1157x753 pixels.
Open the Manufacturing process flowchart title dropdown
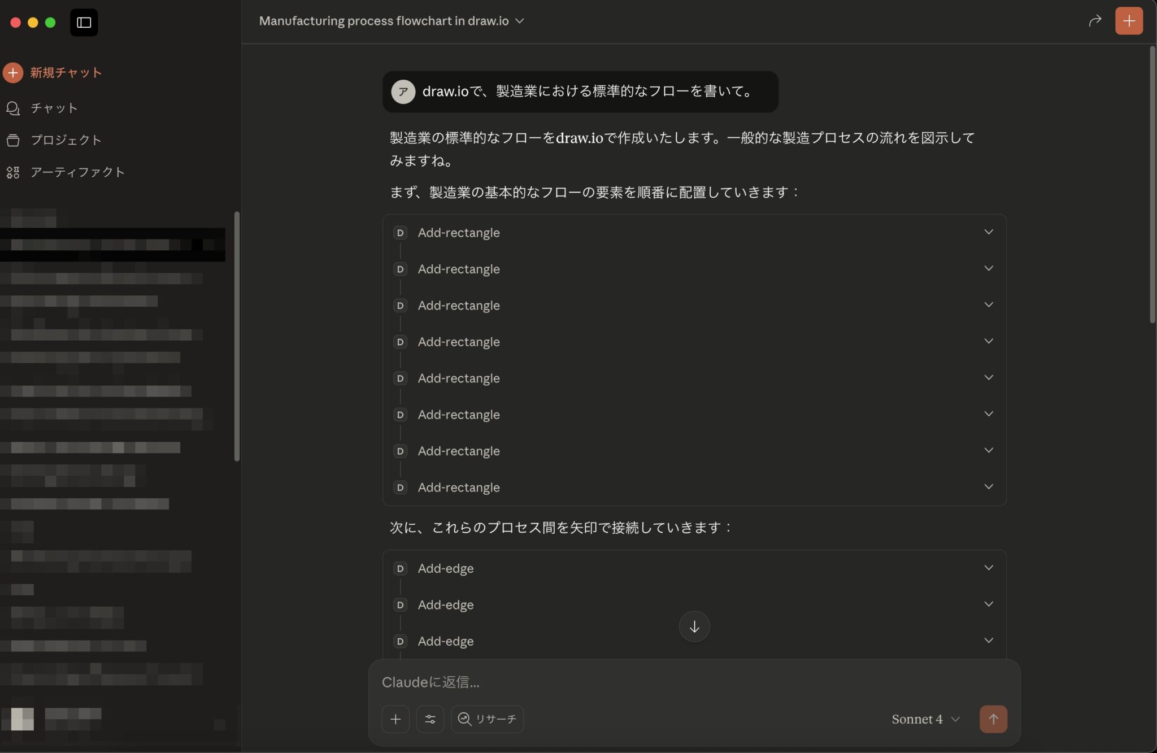point(392,21)
